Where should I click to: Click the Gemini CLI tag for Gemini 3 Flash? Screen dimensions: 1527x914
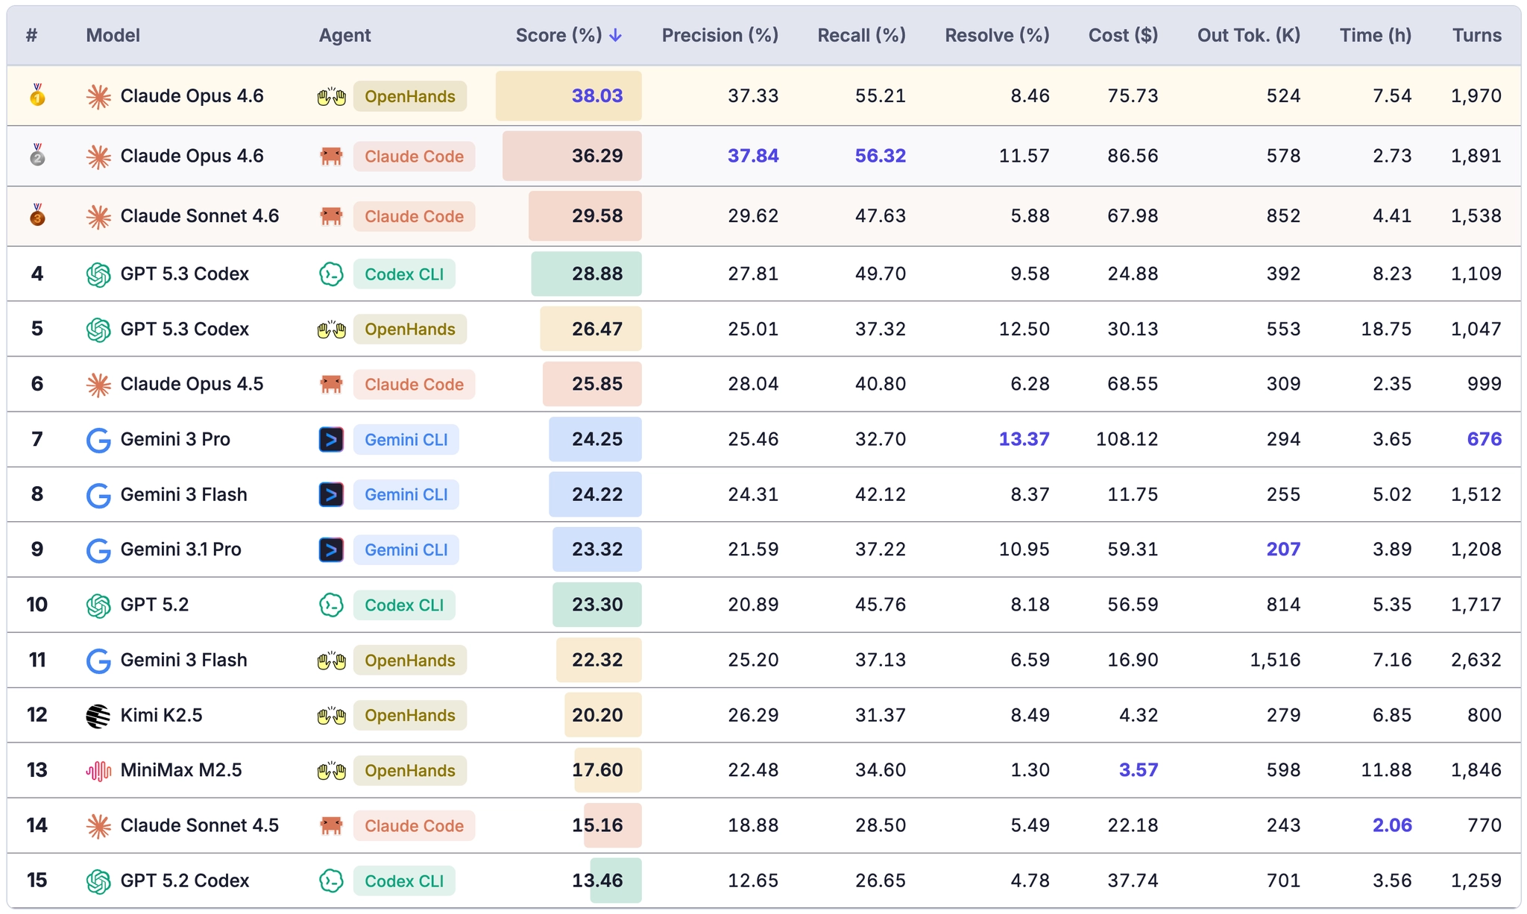(x=406, y=495)
